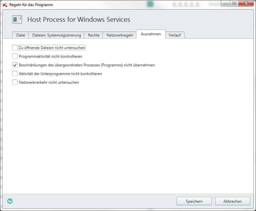Open the 'Dateien, Systemregistrierung' tab
Viewport: 256px width, 211px height.
click(x=57, y=35)
